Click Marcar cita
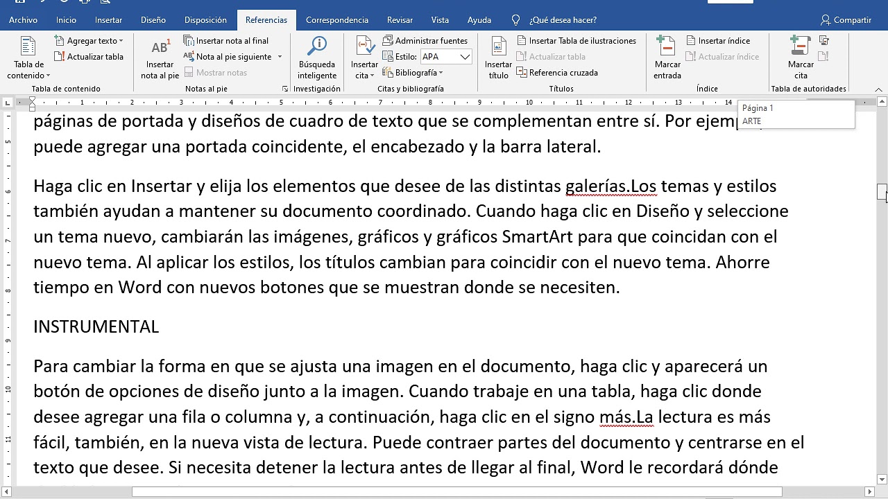888x499 pixels. coord(801,58)
